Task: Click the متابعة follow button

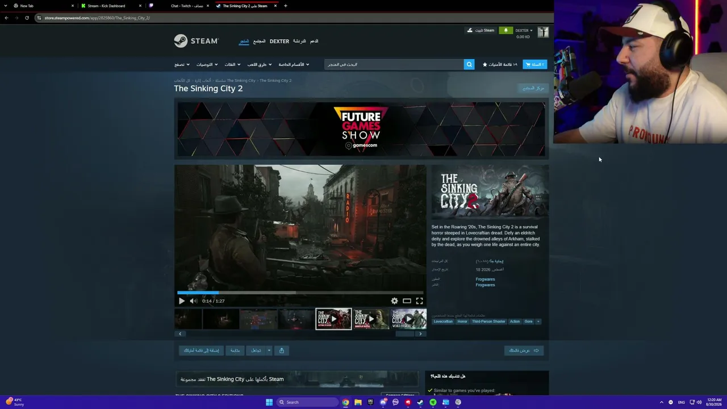Action: tap(235, 350)
